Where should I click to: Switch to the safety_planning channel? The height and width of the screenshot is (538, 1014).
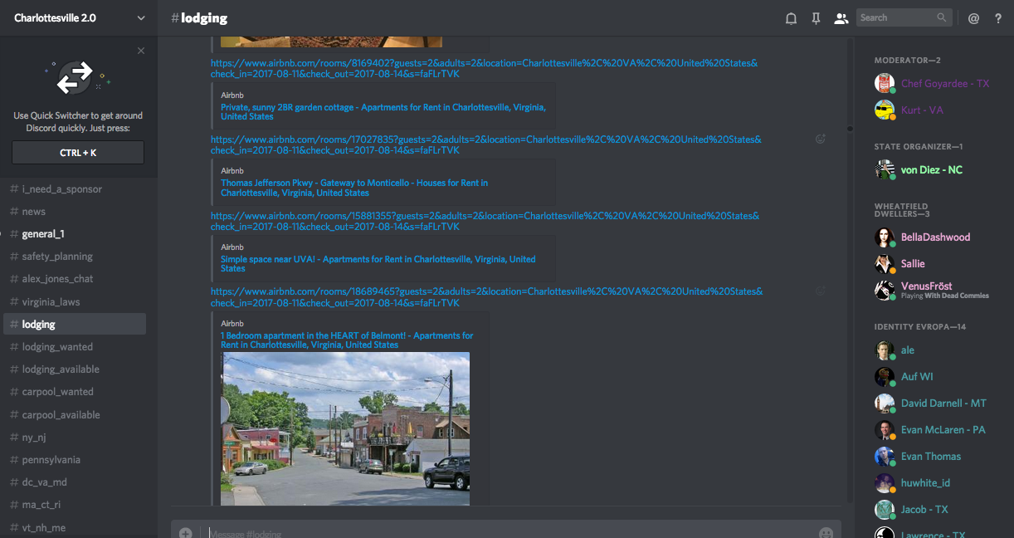[x=57, y=257]
